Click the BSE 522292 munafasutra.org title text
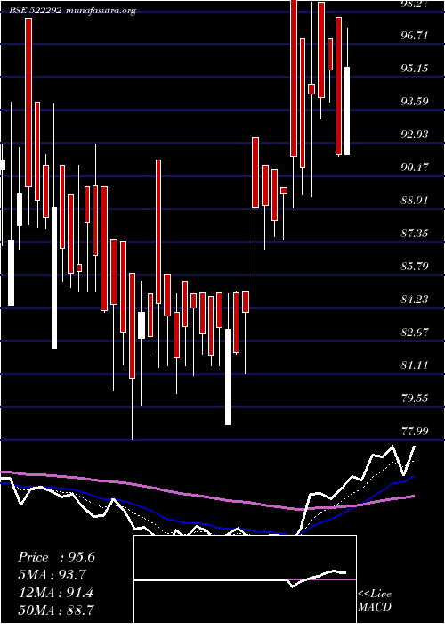The width and height of the screenshot is (445, 624). click(x=73, y=11)
